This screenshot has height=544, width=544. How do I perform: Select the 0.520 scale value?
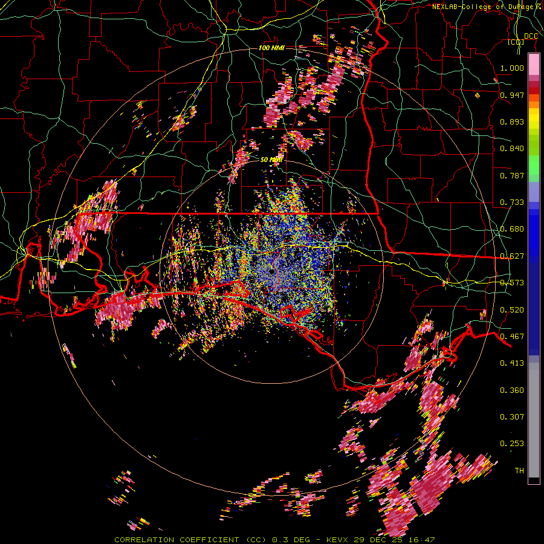click(512, 310)
